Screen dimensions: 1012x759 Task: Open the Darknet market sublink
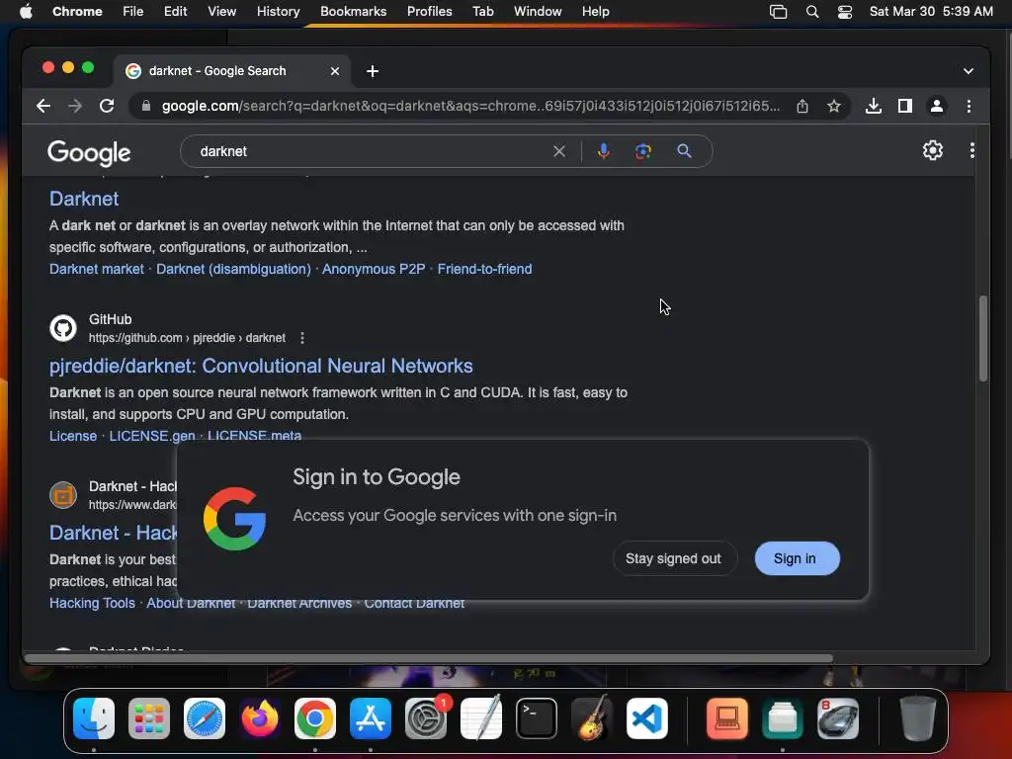[x=96, y=269]
